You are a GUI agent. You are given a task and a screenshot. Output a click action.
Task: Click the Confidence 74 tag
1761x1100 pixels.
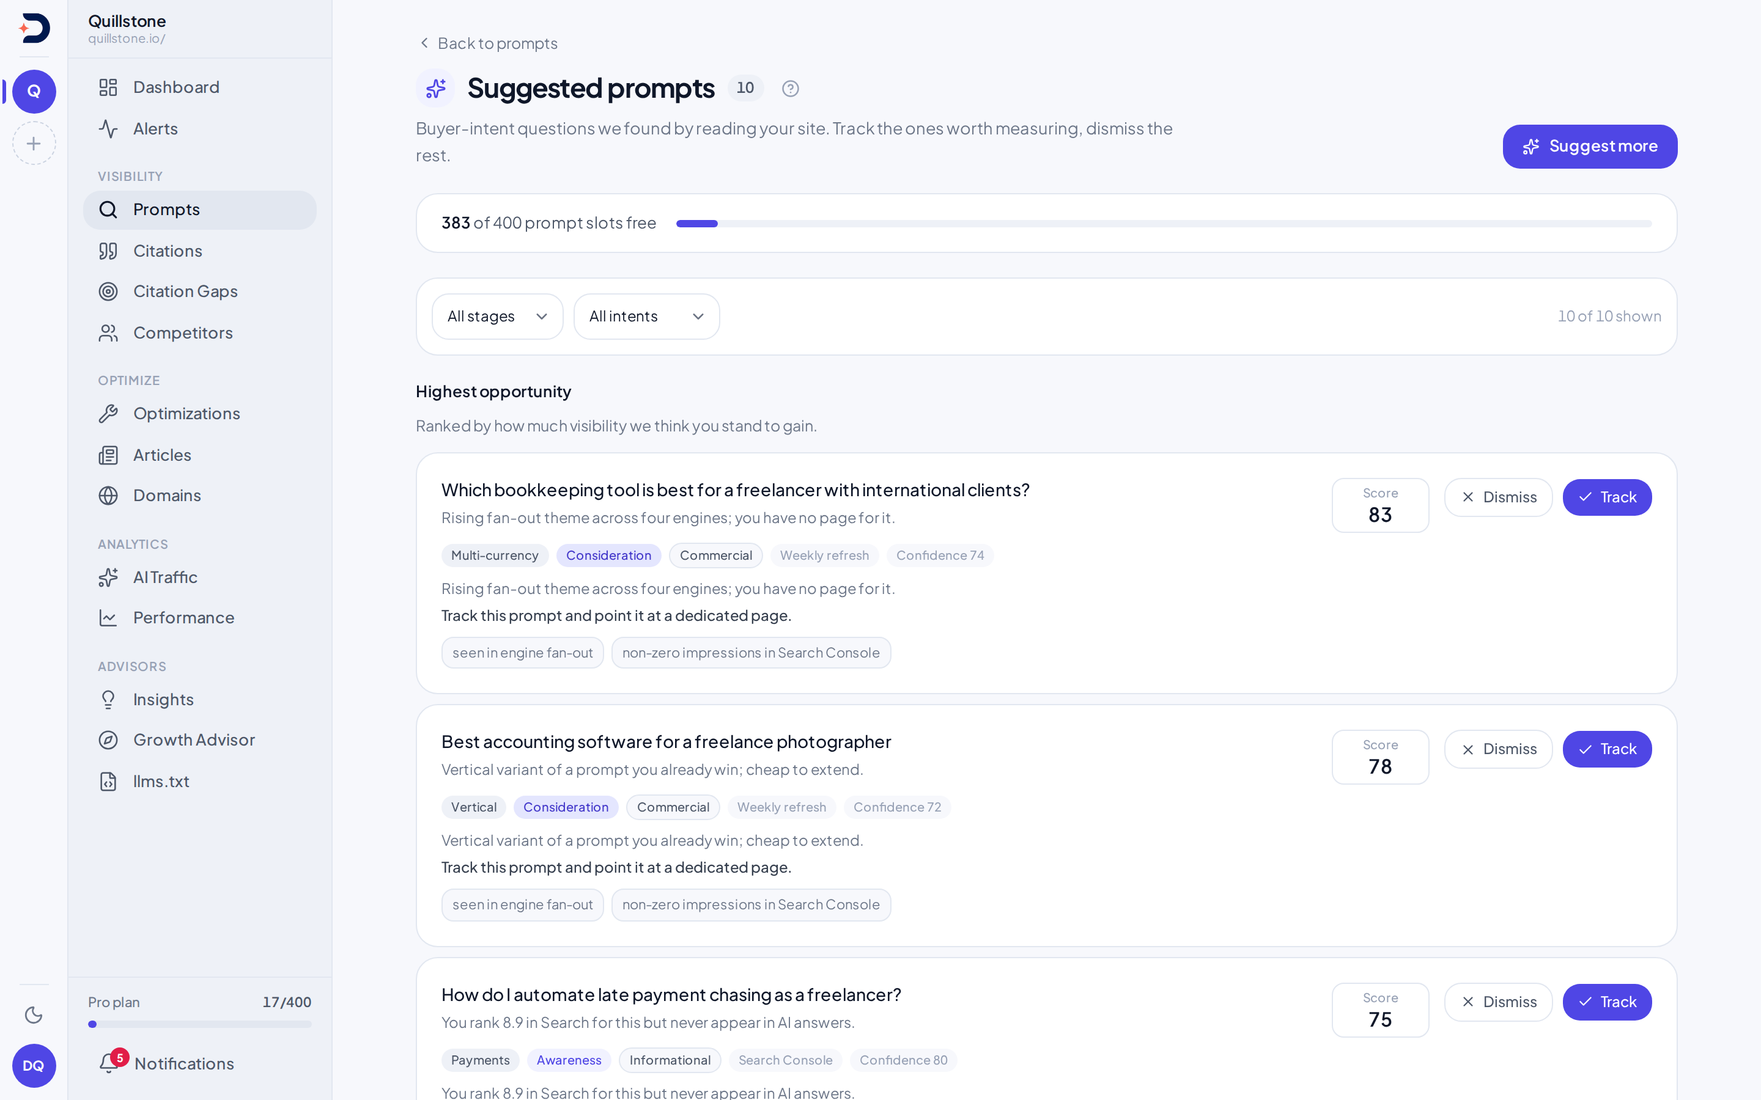tap(940, 556)
